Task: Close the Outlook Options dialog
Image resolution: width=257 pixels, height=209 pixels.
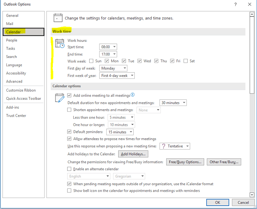Action: click(x=250, y=4)
